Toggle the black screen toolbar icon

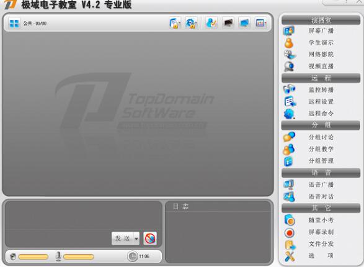tap(228, 23)
